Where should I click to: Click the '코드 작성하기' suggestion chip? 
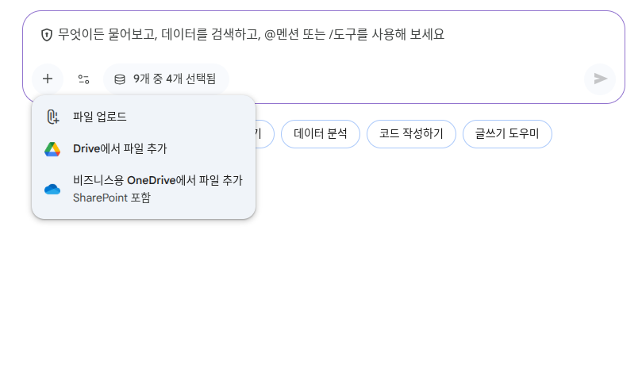pos(411,133)
